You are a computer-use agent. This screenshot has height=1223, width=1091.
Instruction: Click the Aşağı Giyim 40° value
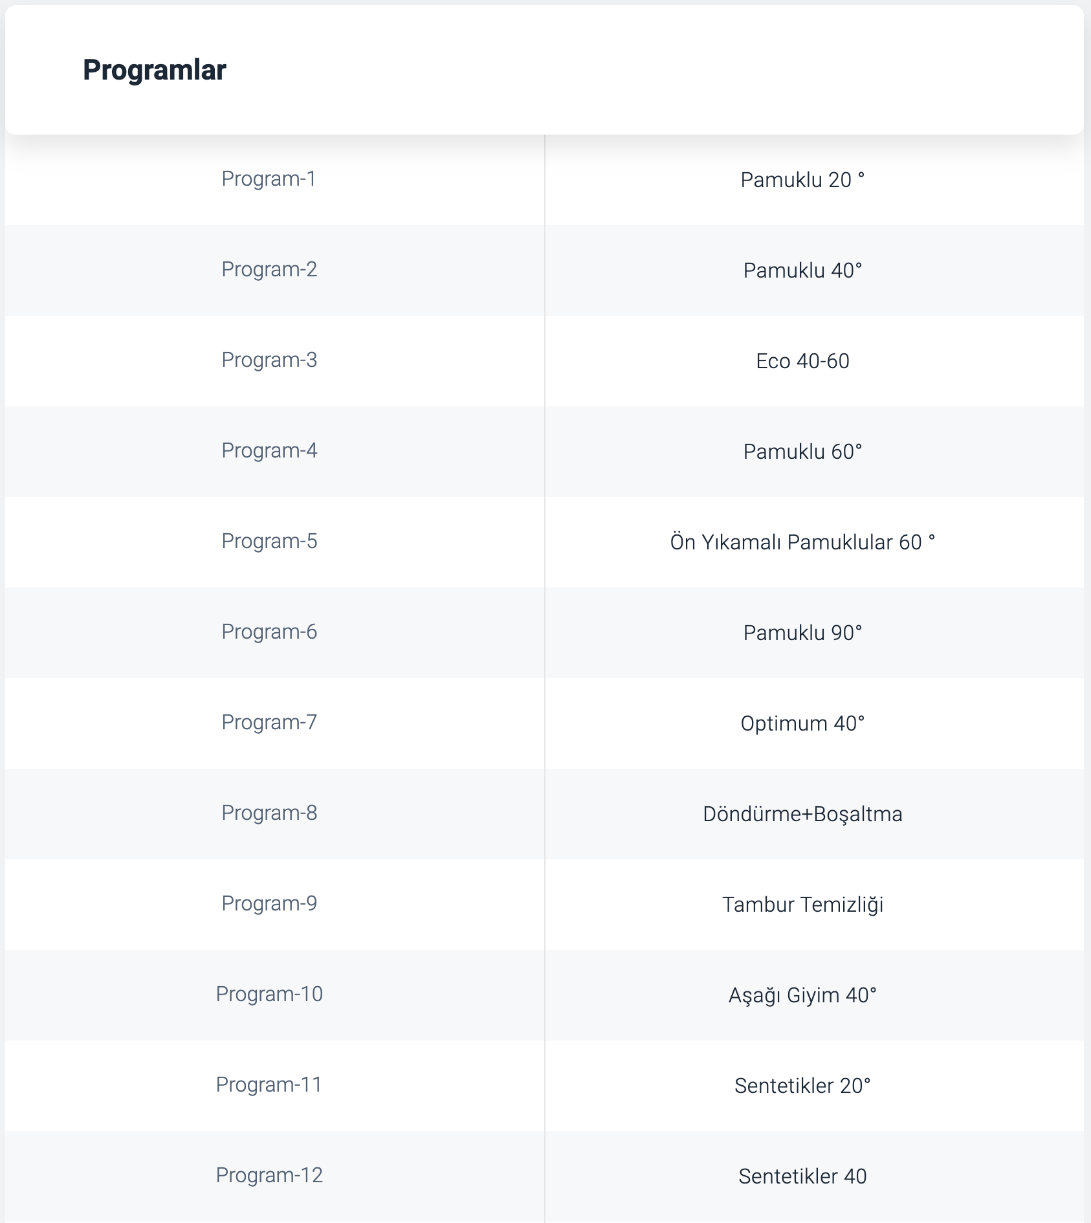coord(802,995)
